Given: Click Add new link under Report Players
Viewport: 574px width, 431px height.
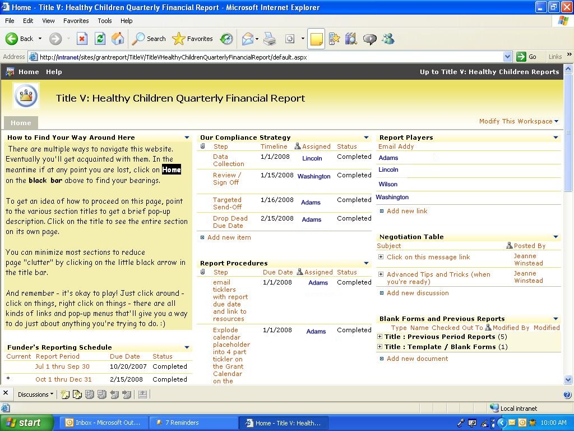Looking at the screenshot, I should pos(407,211).
